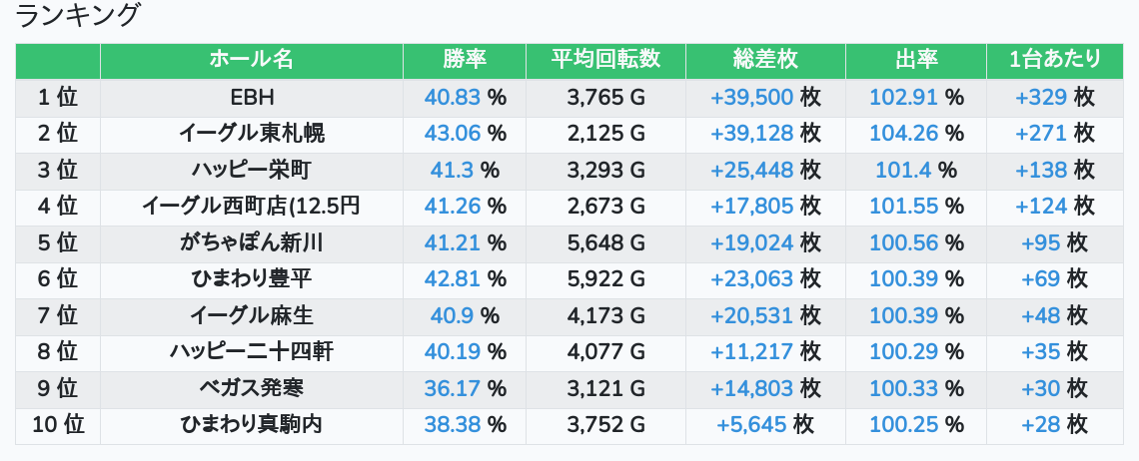The width and height of the screenshot is (1139, 461).
Task: Click the 総差枚 column header
Action: click(x=765, y=60)
